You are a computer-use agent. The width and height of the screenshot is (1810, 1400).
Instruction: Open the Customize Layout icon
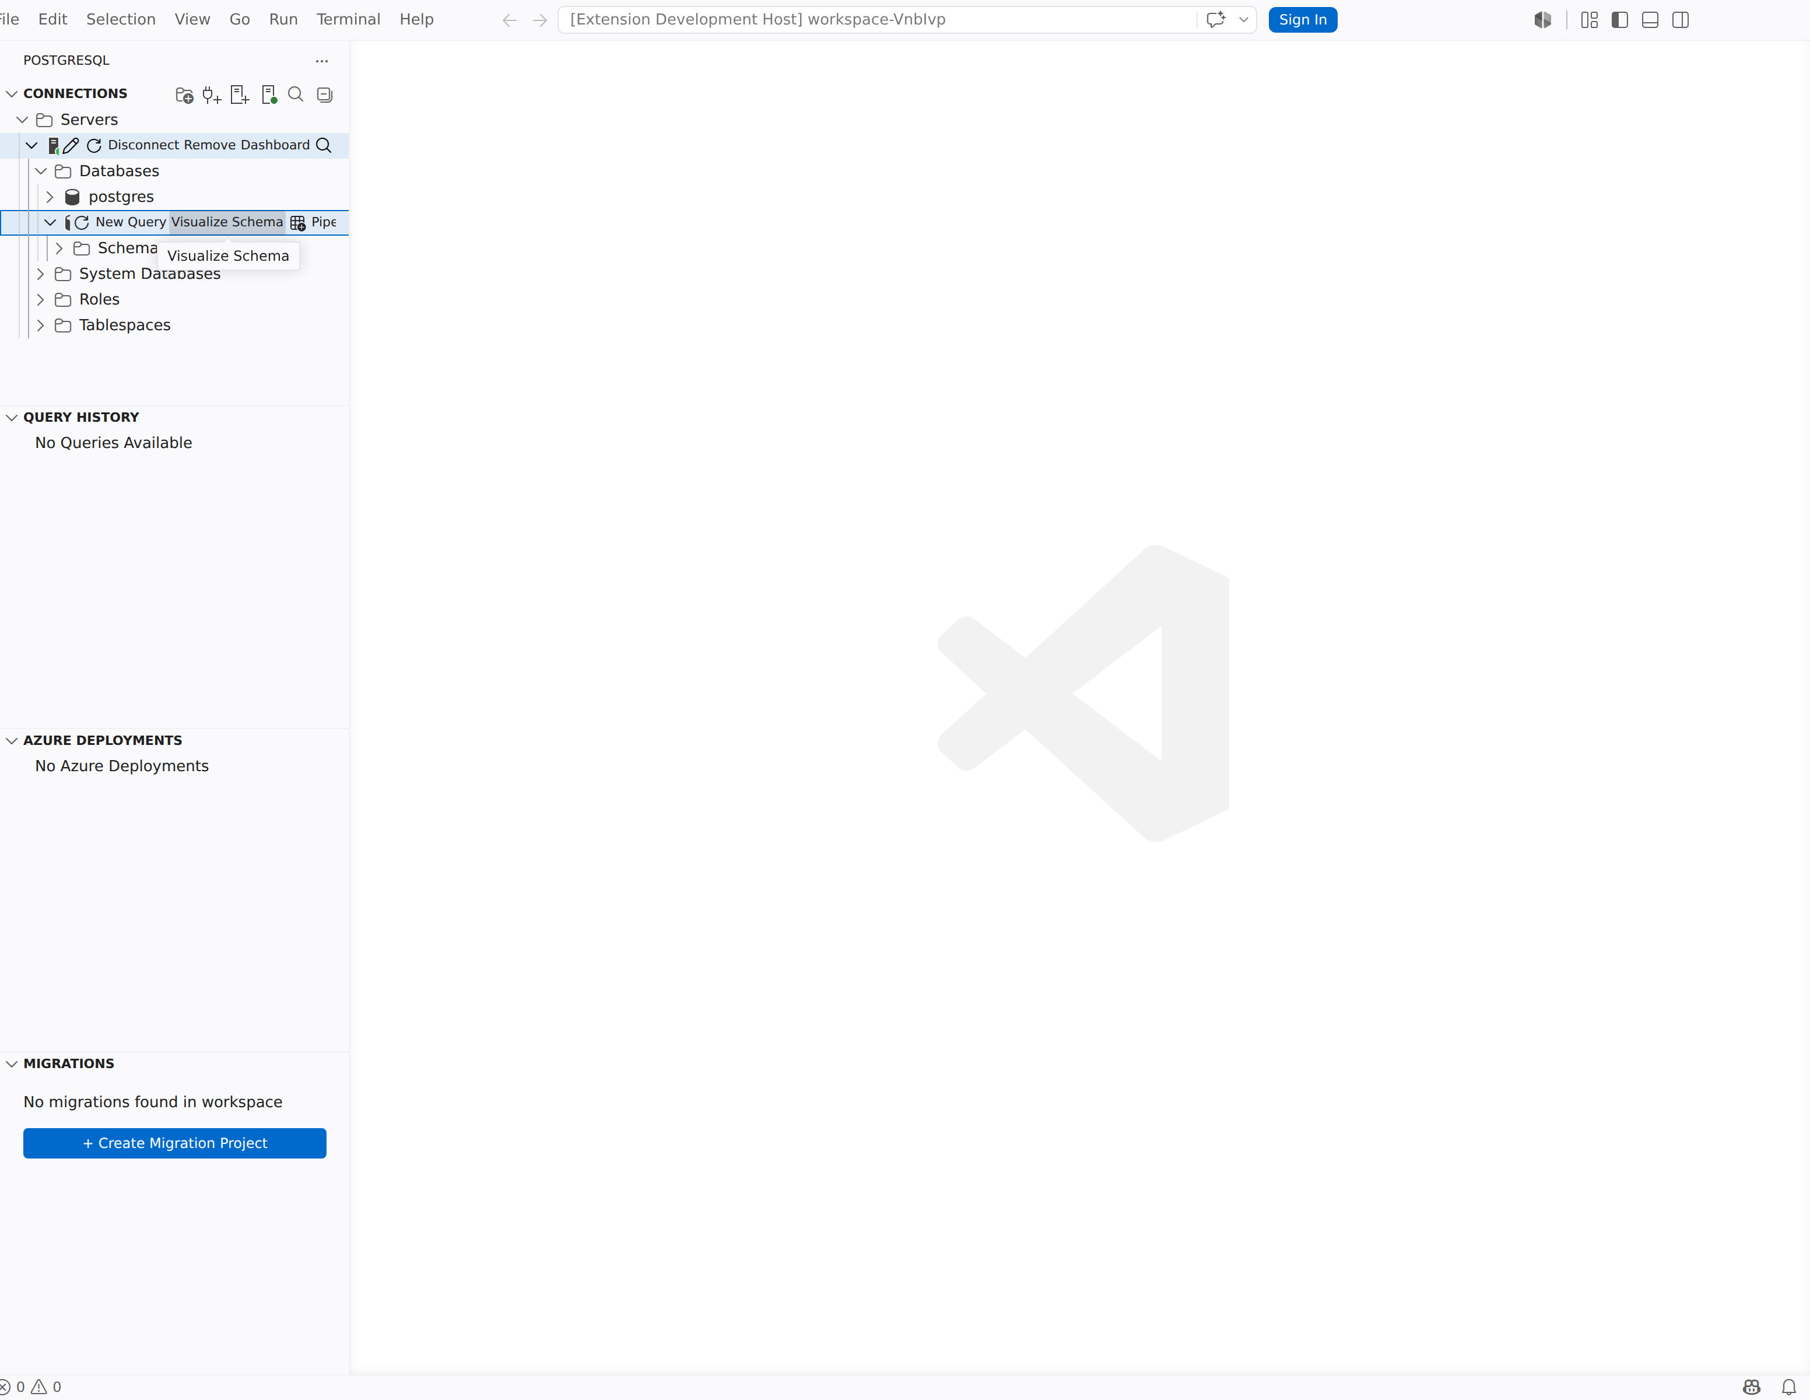(1590, 20)
